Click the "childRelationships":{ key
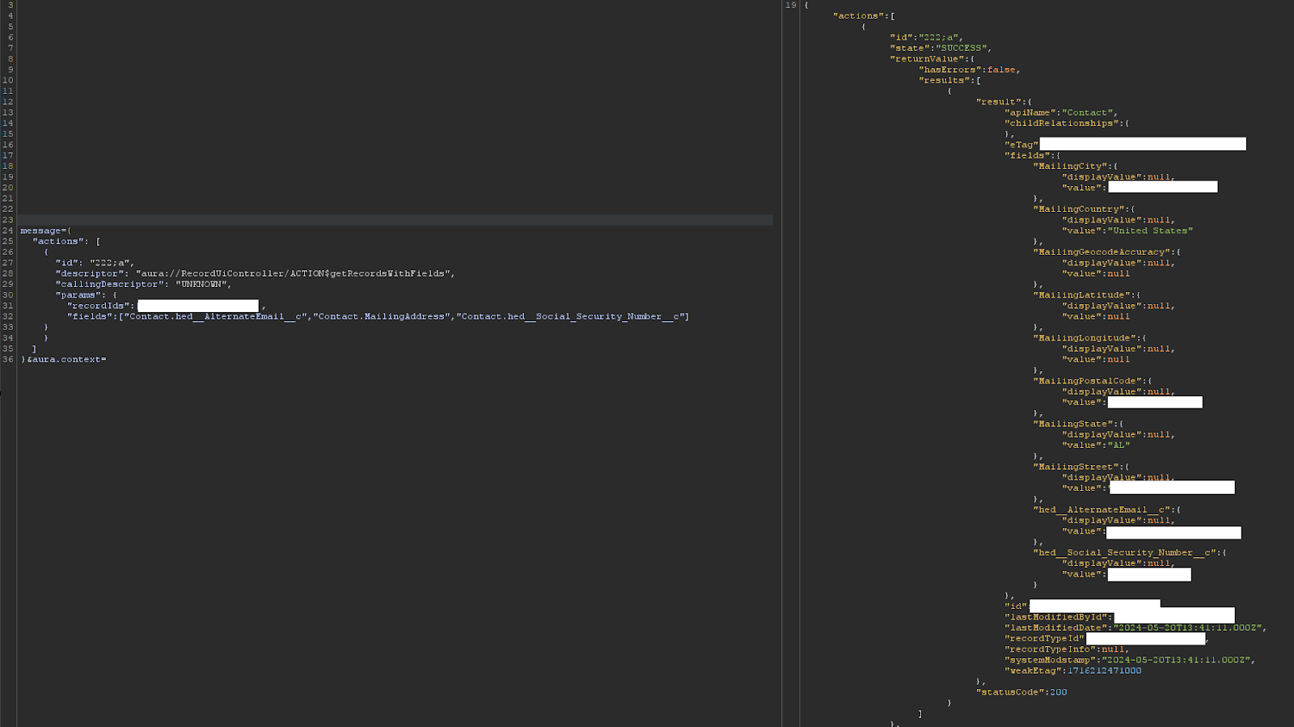Image resolution: width=1294 pixels, height=727 pixels. click(1067, 123)
